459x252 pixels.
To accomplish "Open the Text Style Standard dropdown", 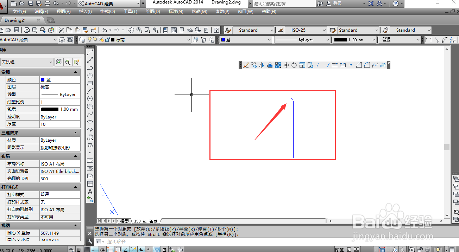I will click(253, 30).
